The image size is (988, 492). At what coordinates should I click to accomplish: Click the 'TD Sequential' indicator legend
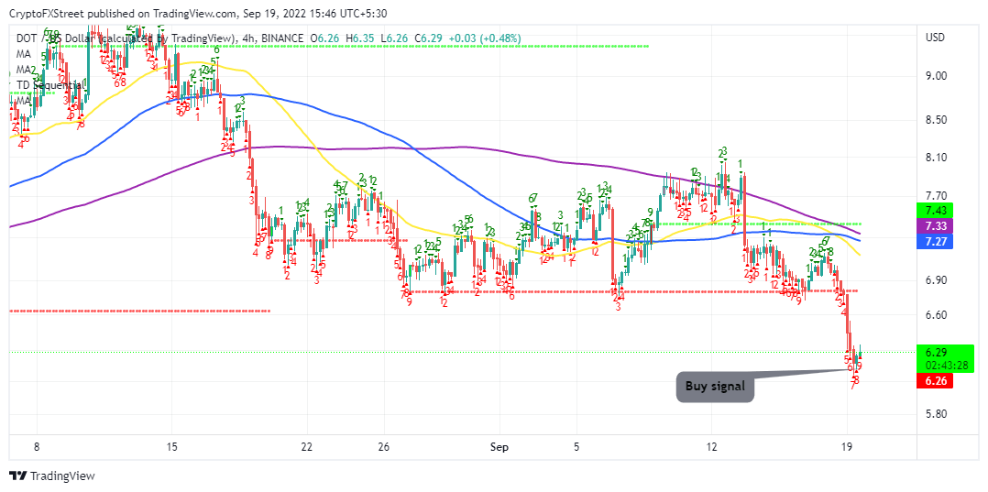(49, 85)
